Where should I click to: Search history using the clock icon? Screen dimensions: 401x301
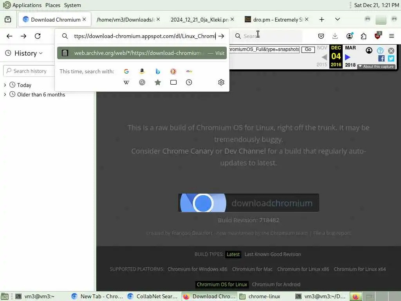tap(189, 82)
